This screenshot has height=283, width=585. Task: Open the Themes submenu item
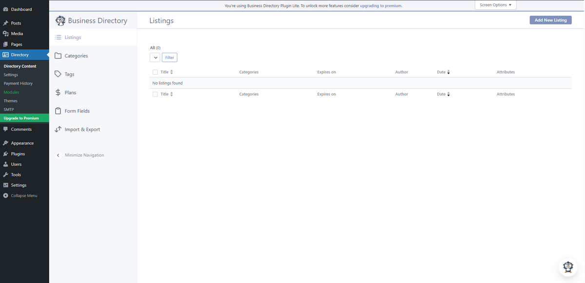[10, 101]
